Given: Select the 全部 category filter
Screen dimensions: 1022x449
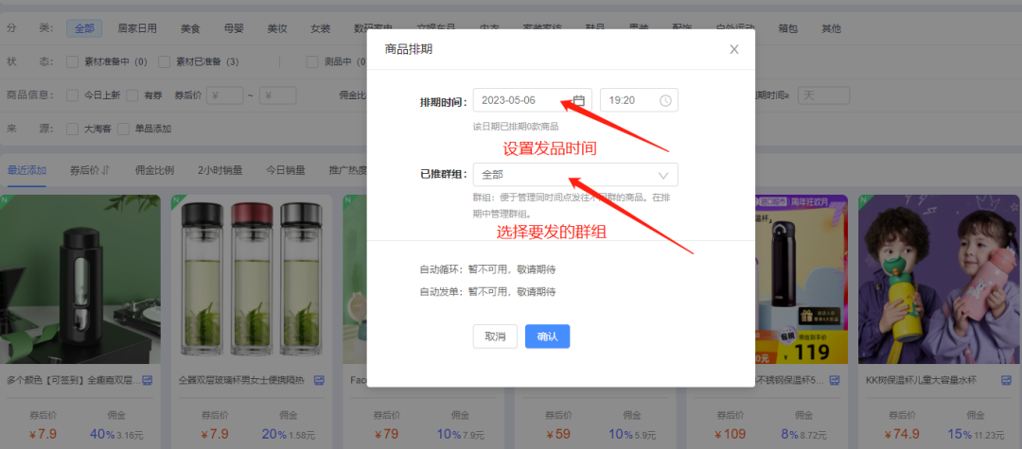Looking at the screenshot, I should point(84,28).
